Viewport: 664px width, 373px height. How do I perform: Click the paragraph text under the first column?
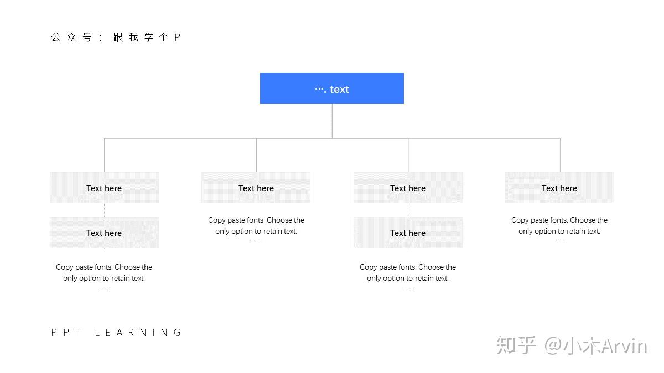tap(104, 272)
